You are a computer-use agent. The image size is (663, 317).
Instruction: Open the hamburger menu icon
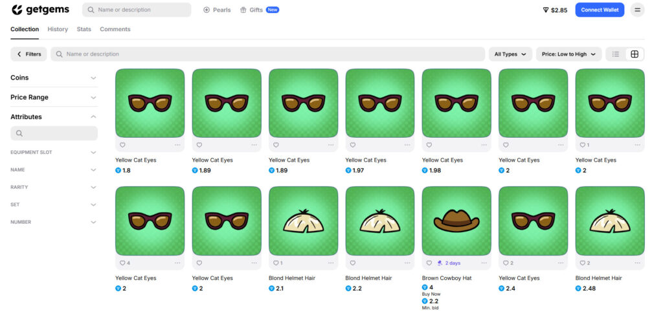637,10
